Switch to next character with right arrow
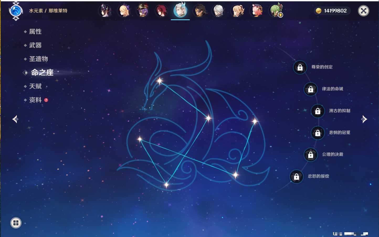 tap(364, 119)
